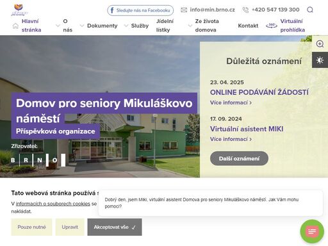The image size is (328, 246).
Task: Click the Důležitá oznámení heading
Action: pos(264,61)
